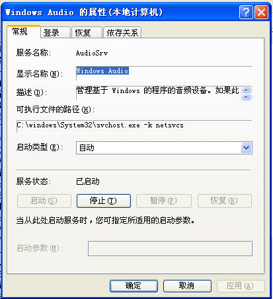Click the 停止(T) button
Image resolution: width=273 pixels, height=299 pixels.
coord(104,201)
